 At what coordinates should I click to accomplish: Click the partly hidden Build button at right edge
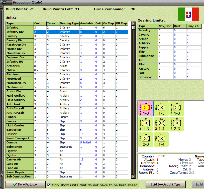198,184
